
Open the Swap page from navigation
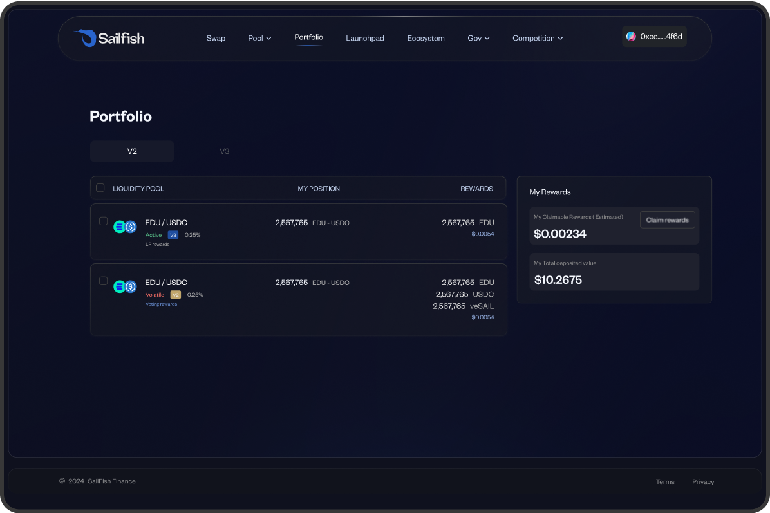pyautogui.click(x=216, y=39)
